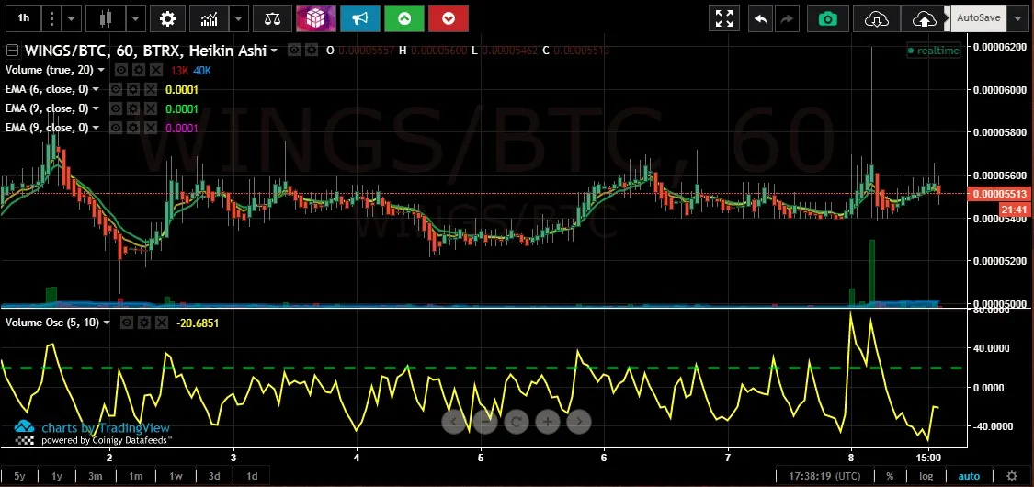Toggle percent scale with % button
This screenshot has height=487, width=1034.
(x=890, y=476)
